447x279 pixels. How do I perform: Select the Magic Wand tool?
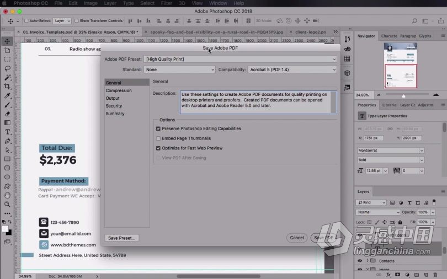pyautogui.click(x=7, y=77)
